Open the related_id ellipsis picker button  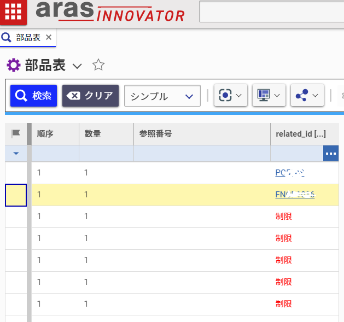330,154
